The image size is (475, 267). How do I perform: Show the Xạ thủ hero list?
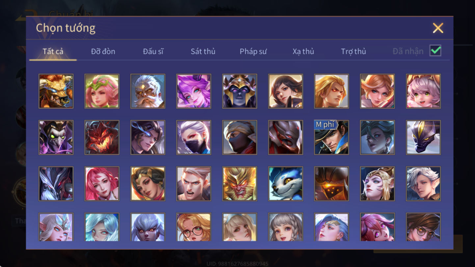coord(303,51)
